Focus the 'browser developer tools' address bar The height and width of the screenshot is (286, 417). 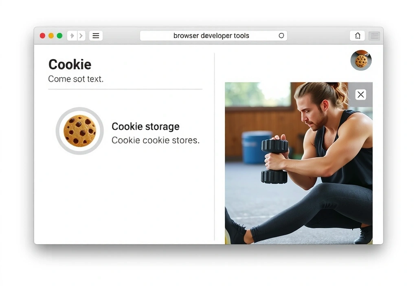213,36
